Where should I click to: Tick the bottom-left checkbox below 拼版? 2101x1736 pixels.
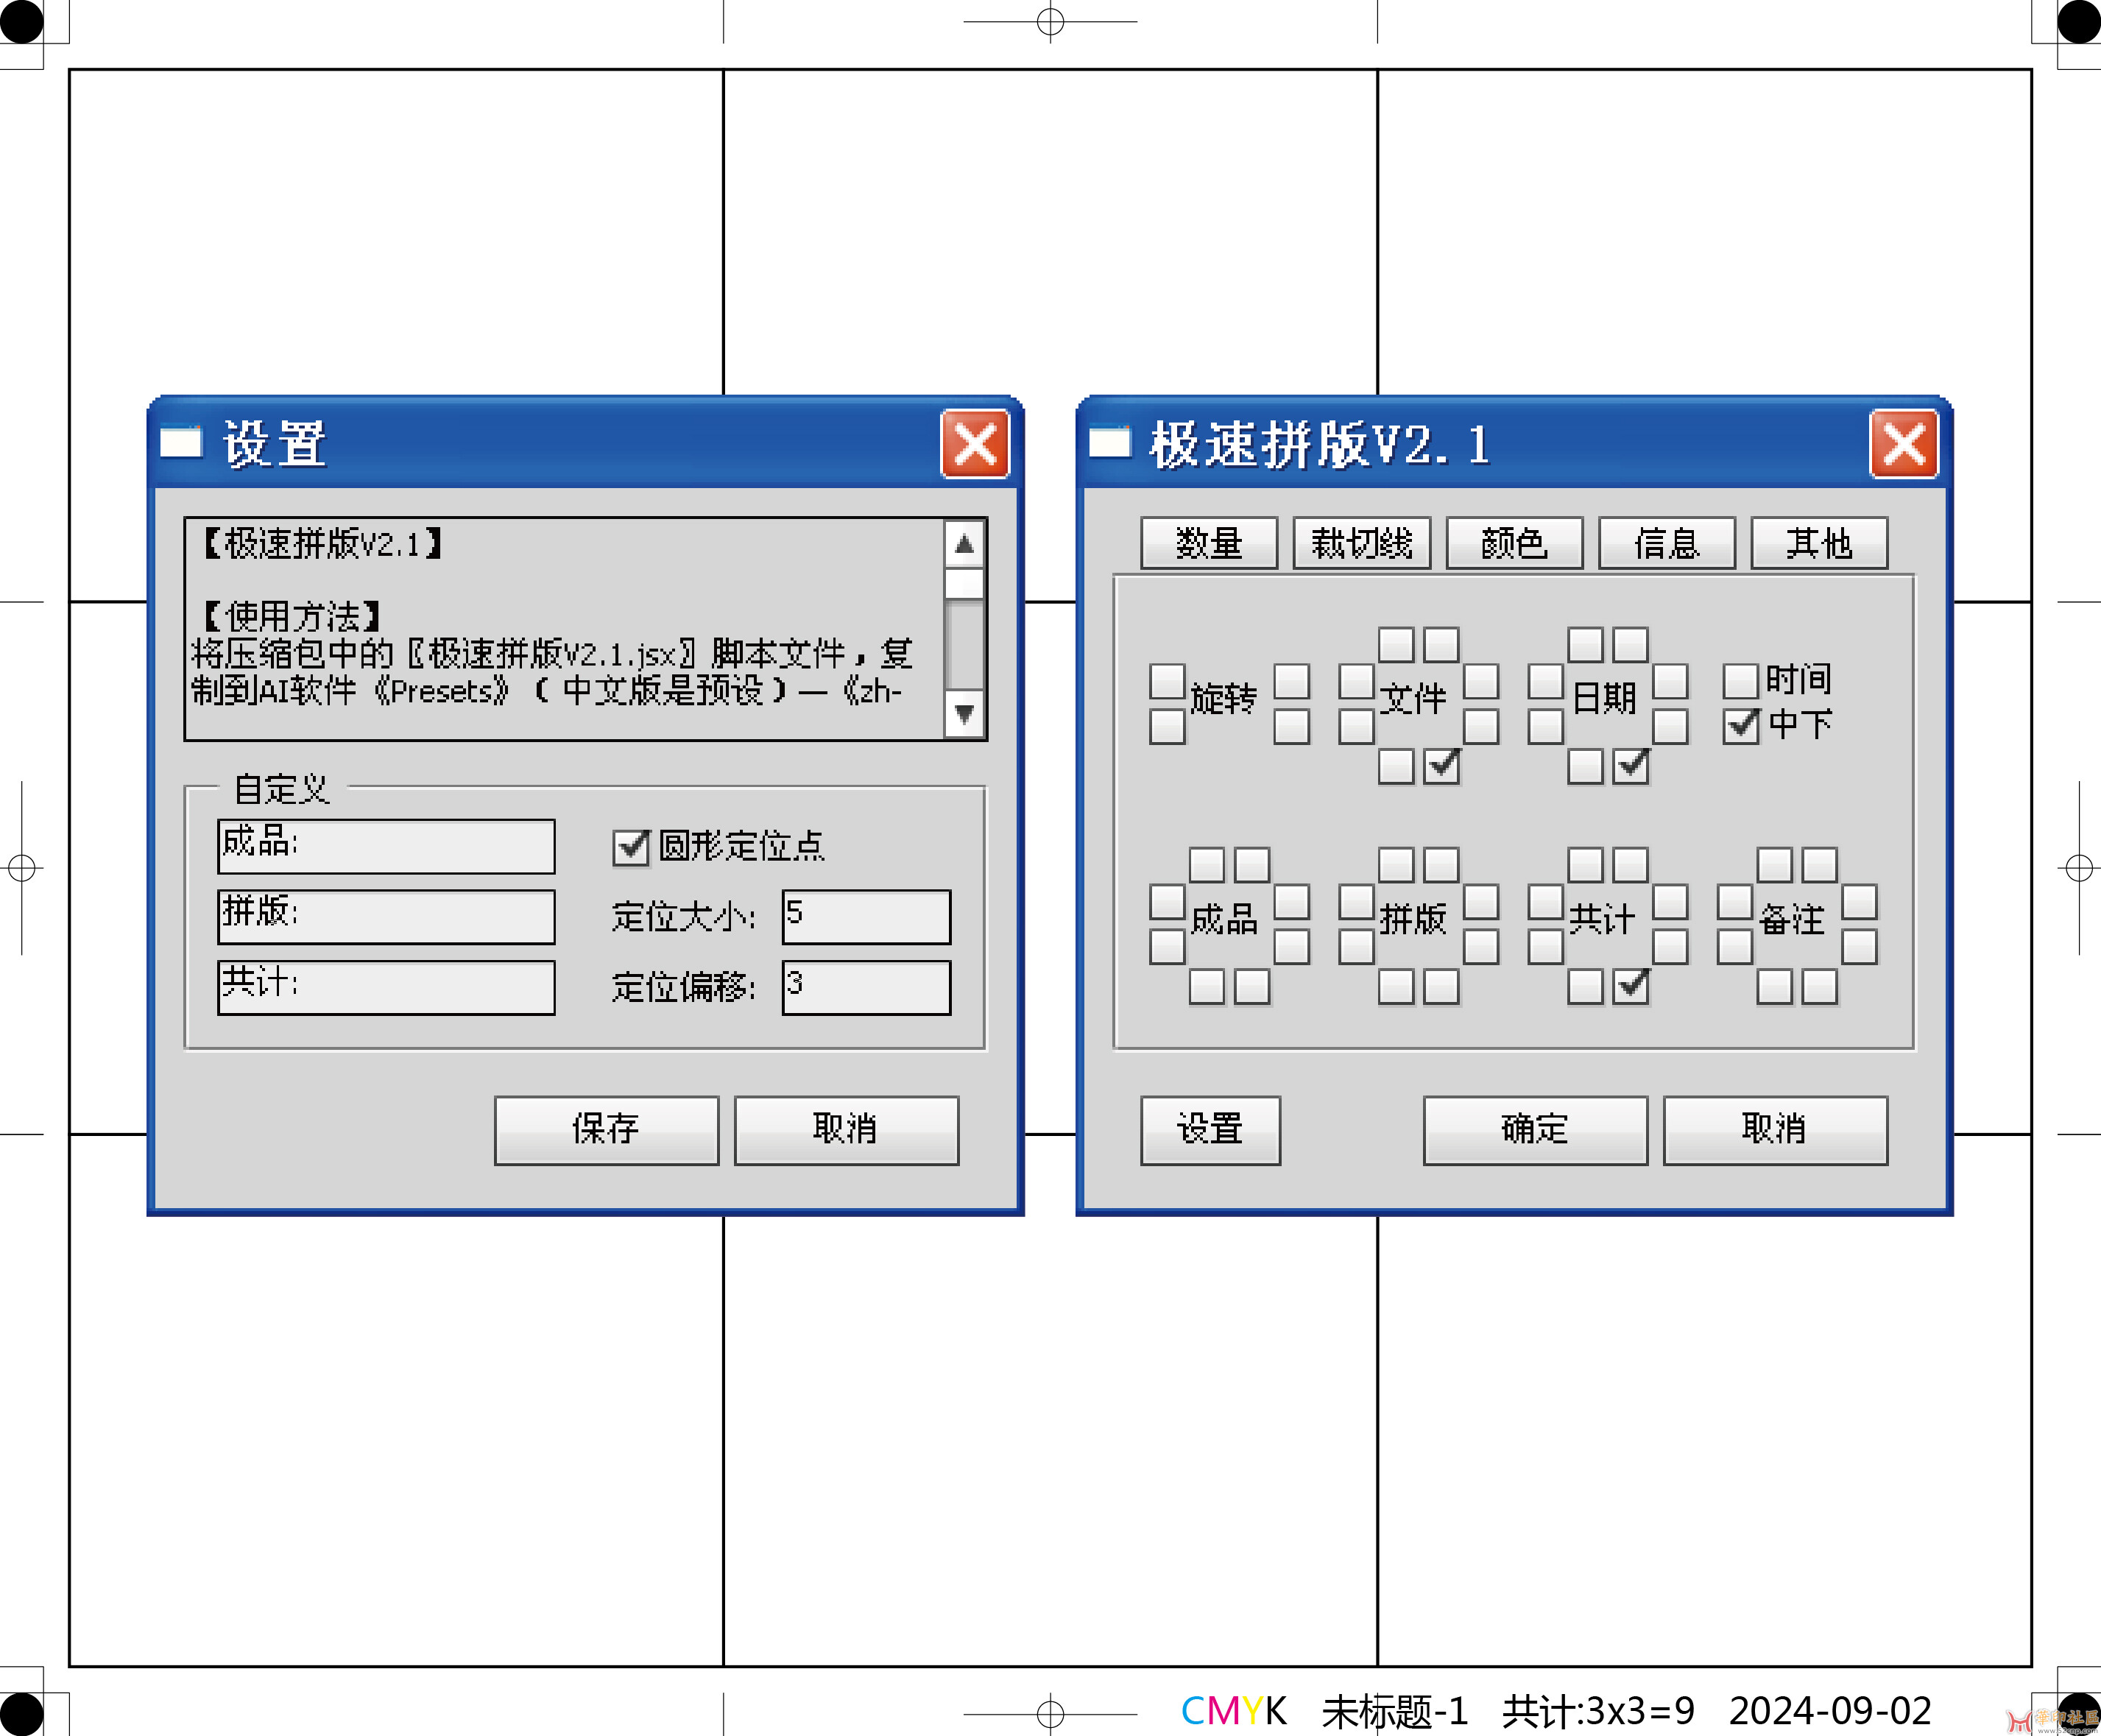[x=1396, y=987]
